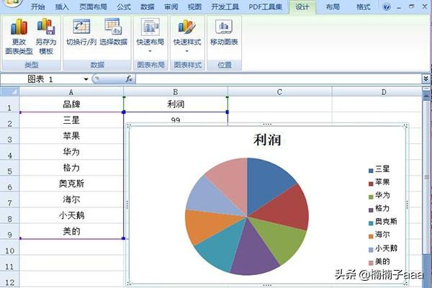Click cell containing 华为
Viewport: 432px width, 288px height.
coord(71,152)
